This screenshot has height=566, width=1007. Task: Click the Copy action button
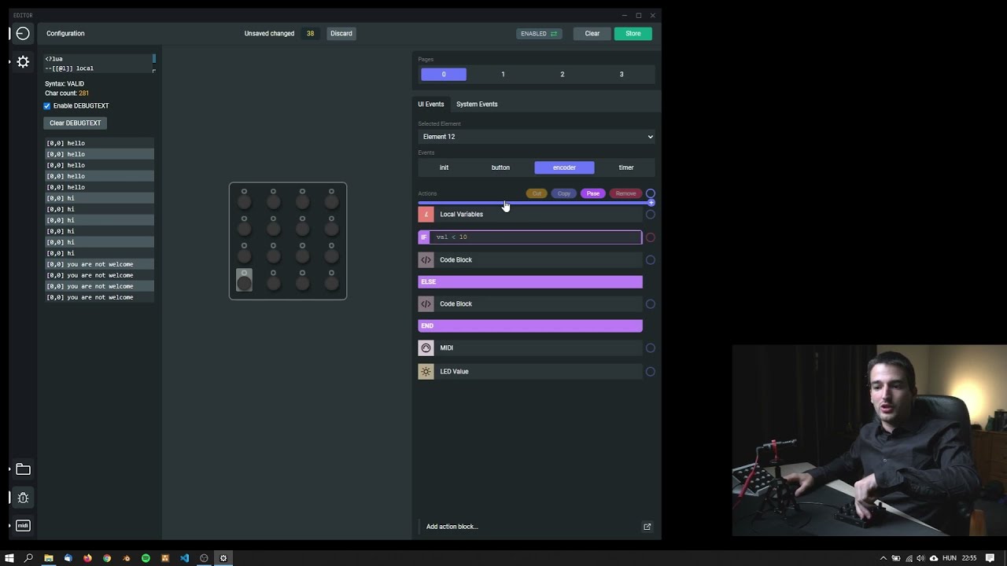click(x=564, y=193)
